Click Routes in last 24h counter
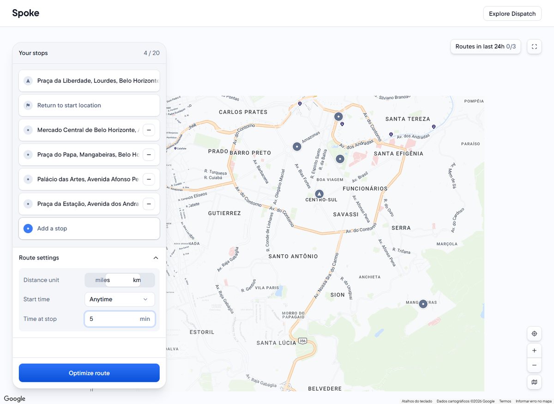This screenshot has height=404, width=554. coord(485,47)
